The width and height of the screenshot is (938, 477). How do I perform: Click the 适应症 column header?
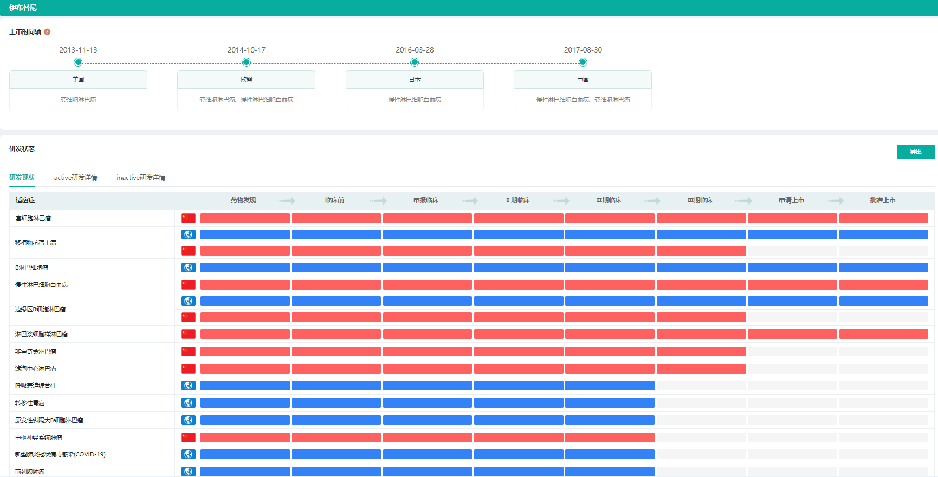click(x=25, y=200)
